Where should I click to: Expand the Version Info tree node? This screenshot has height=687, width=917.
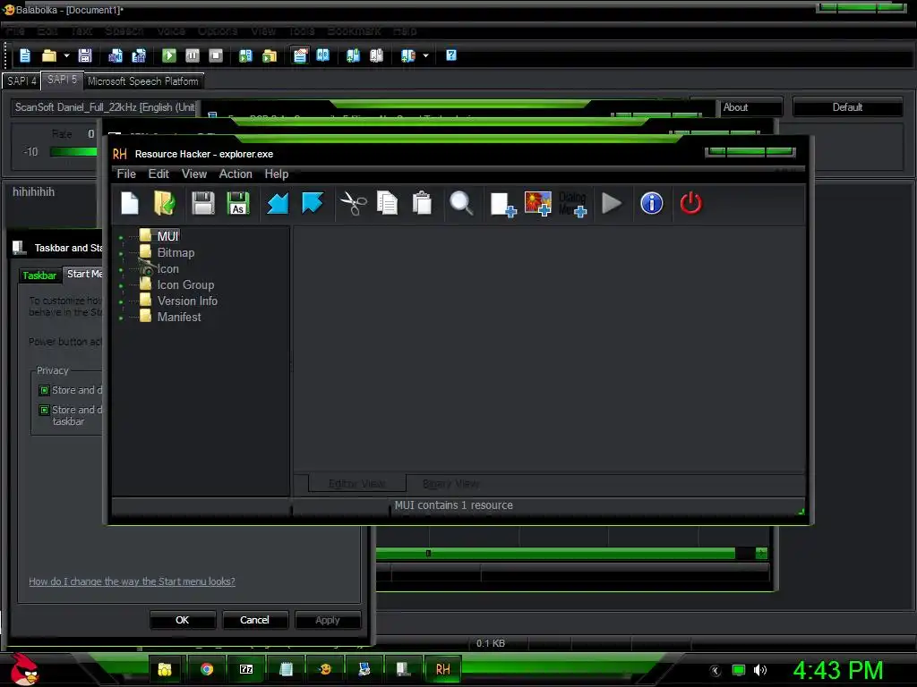[x=121, y=302]
